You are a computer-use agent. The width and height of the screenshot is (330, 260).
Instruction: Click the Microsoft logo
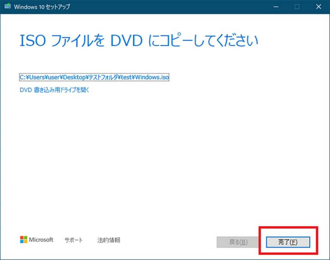coord(37,239)
